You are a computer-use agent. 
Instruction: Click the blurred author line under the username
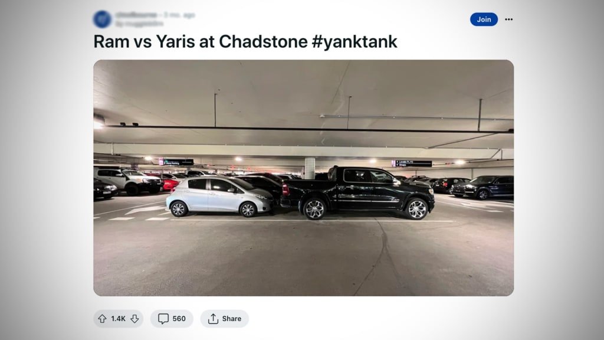(139, 24)
